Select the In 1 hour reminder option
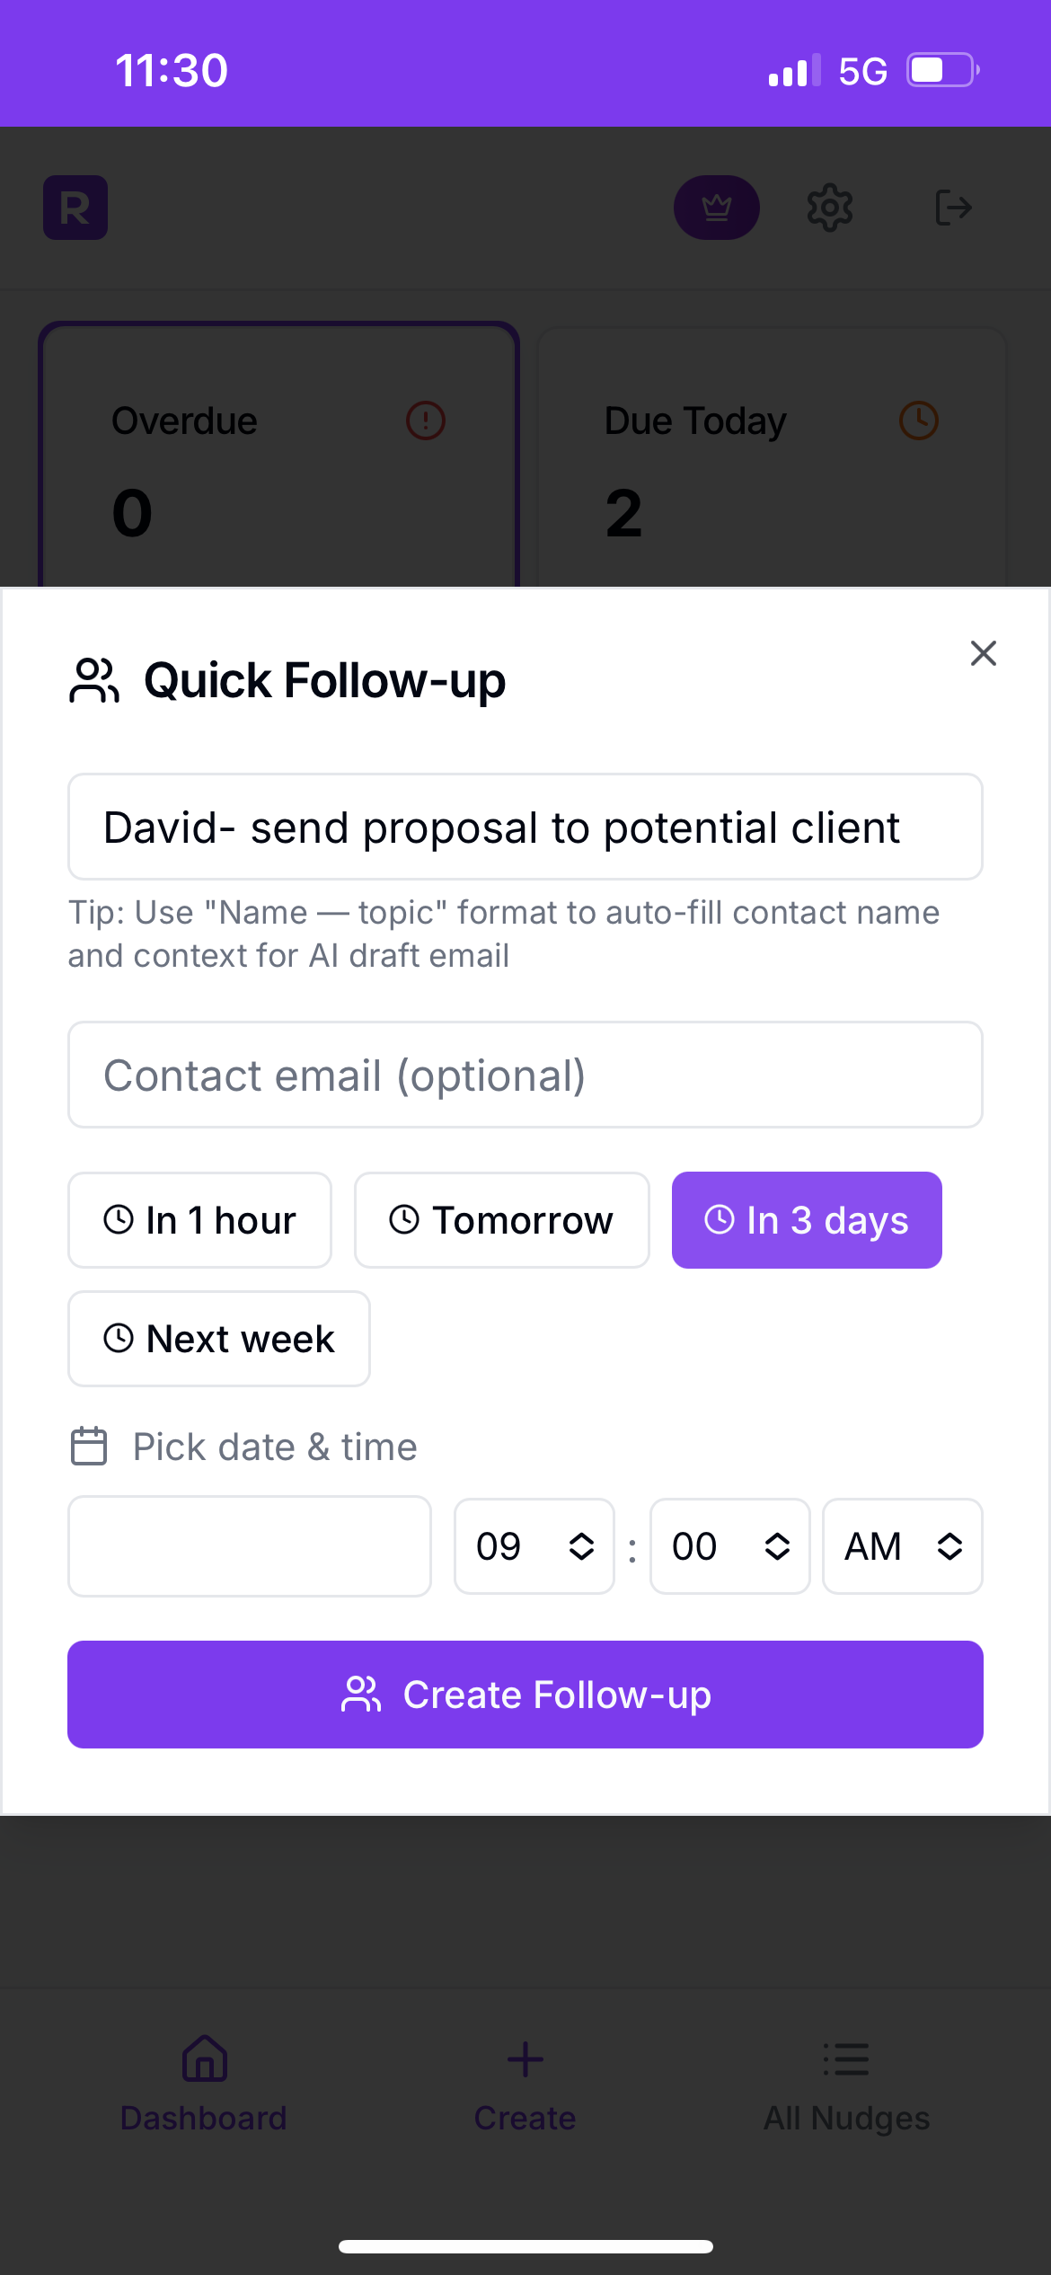Image resolution: width=1051 pixels, height=2275 pixels. click(x=199, y=1219)
